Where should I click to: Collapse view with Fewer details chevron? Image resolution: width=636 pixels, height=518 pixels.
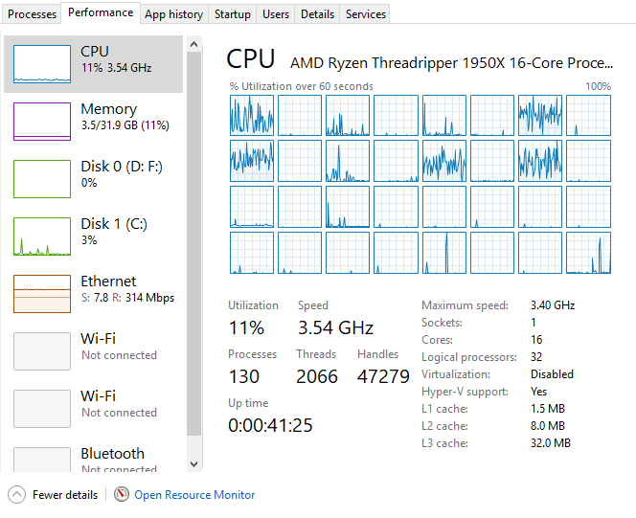17,495
